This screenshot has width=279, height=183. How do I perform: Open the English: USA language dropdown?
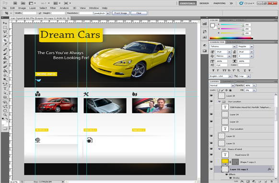pos(230,76)
